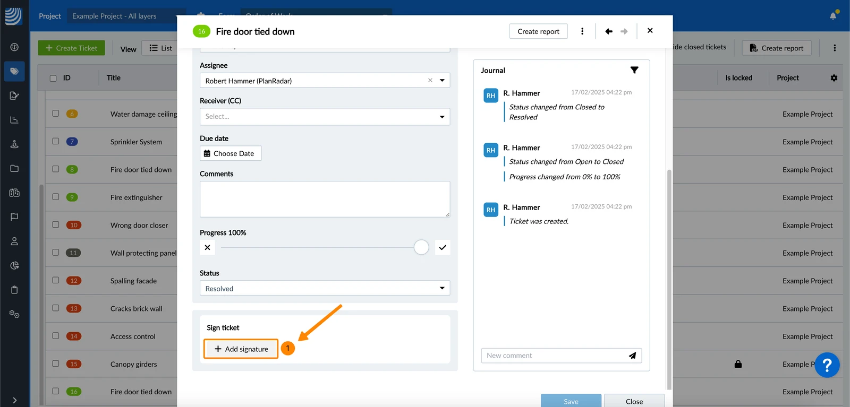Open the Canopy girders ticket row
The image size is (850, 407).
click(x=134, y=364)
